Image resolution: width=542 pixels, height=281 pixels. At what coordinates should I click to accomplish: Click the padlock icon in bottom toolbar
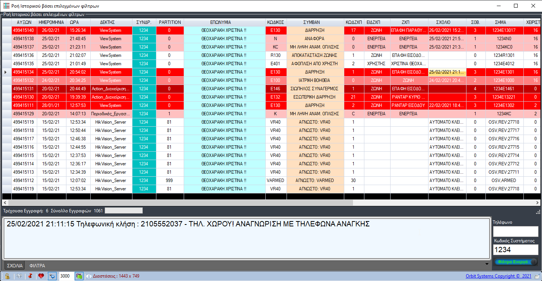pos(6,276)
